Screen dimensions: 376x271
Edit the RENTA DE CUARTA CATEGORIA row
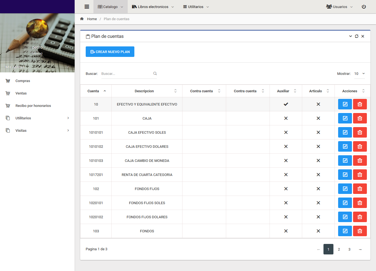(345, 175)
